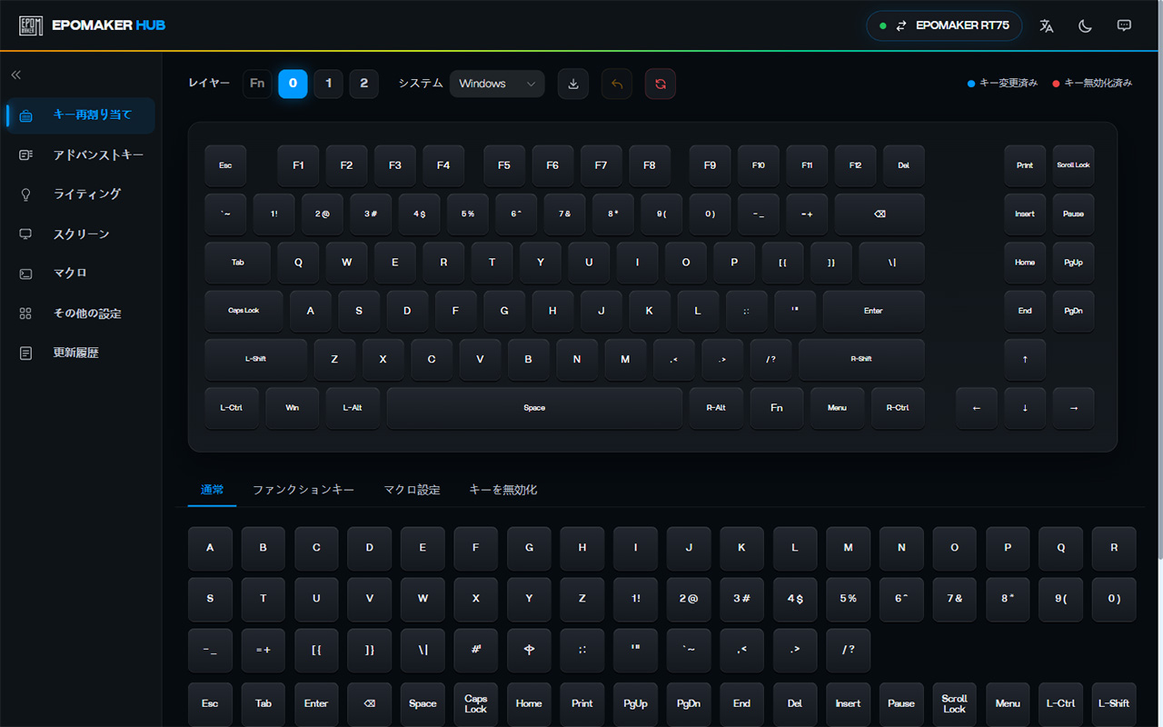Image resolution: width=1163 pixels, height=727 pixels.
Task: Open the feedback message icon
Action: [1124, 25]
